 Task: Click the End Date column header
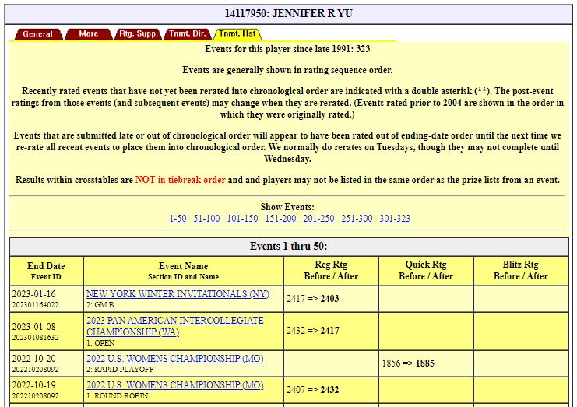coord(46,270)
